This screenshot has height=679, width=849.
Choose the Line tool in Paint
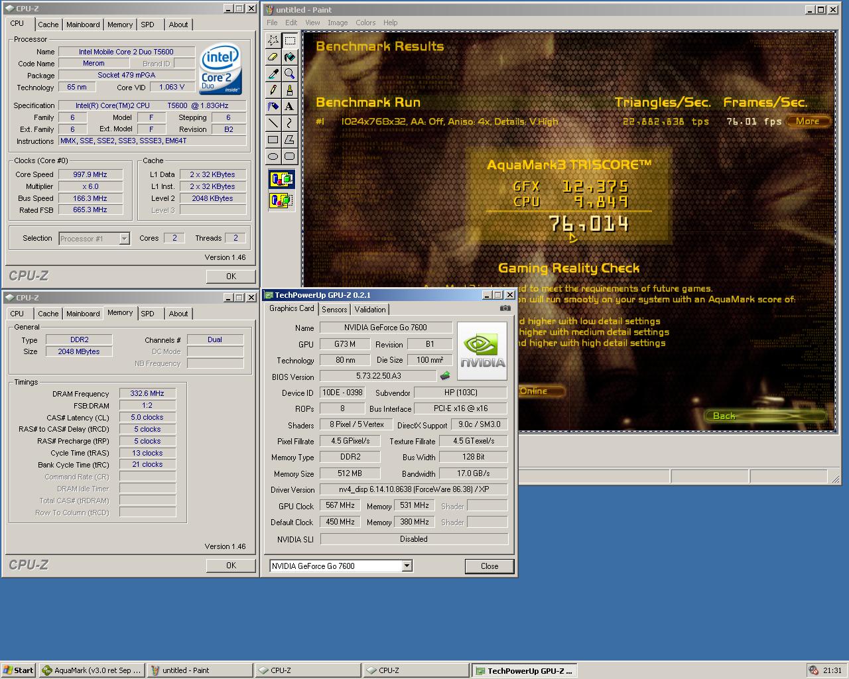(x=273, y=123)
